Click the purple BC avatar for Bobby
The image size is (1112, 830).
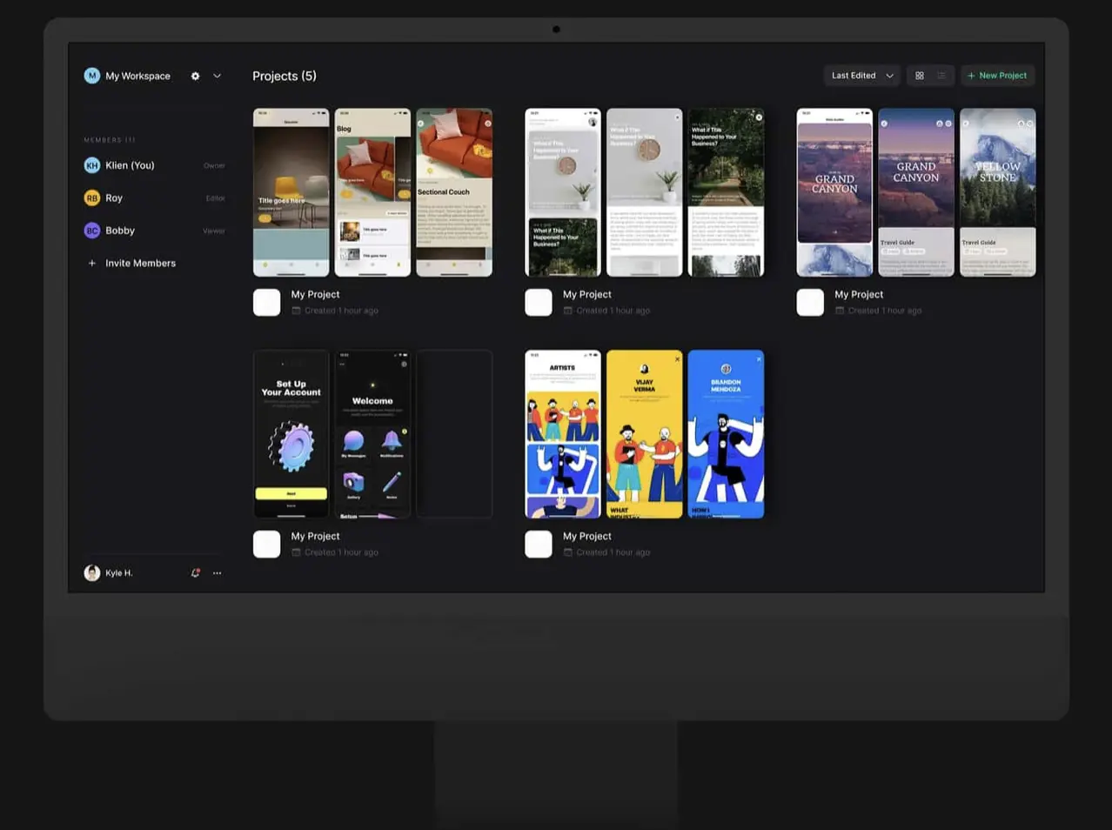click(91, 231)
